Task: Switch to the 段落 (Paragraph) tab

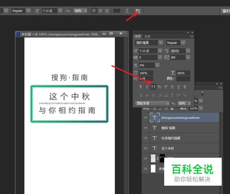Action: 147,36
